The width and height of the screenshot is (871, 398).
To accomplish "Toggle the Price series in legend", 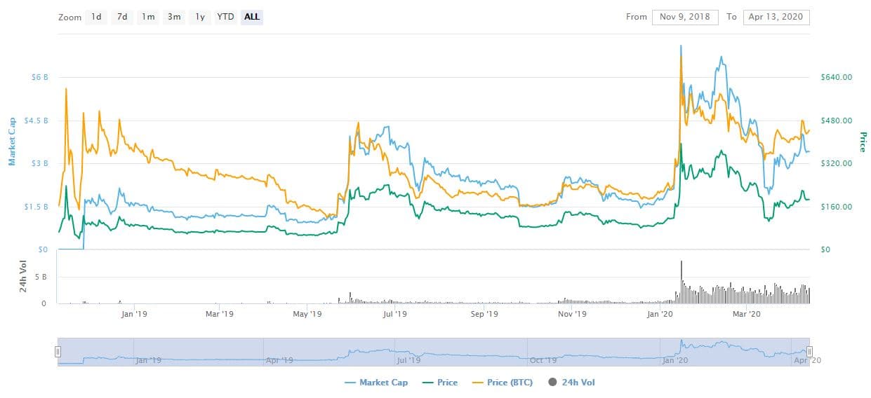I will pyautogui.click(x=440, y=383).
